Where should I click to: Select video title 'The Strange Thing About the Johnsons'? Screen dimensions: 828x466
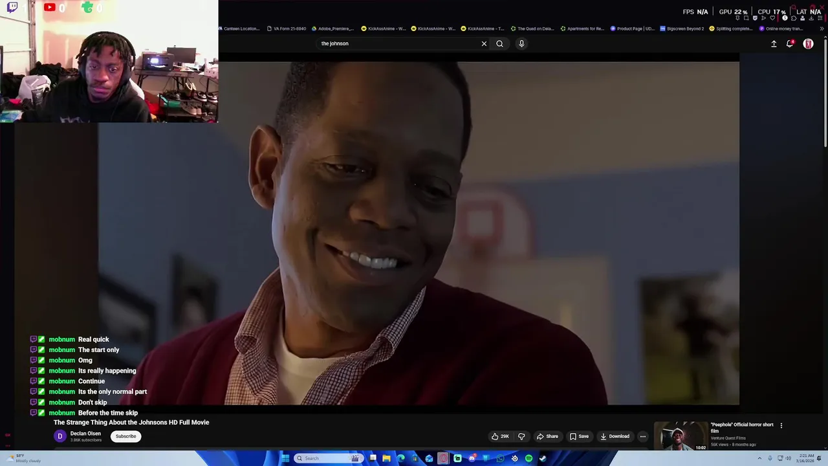point(131,423)
